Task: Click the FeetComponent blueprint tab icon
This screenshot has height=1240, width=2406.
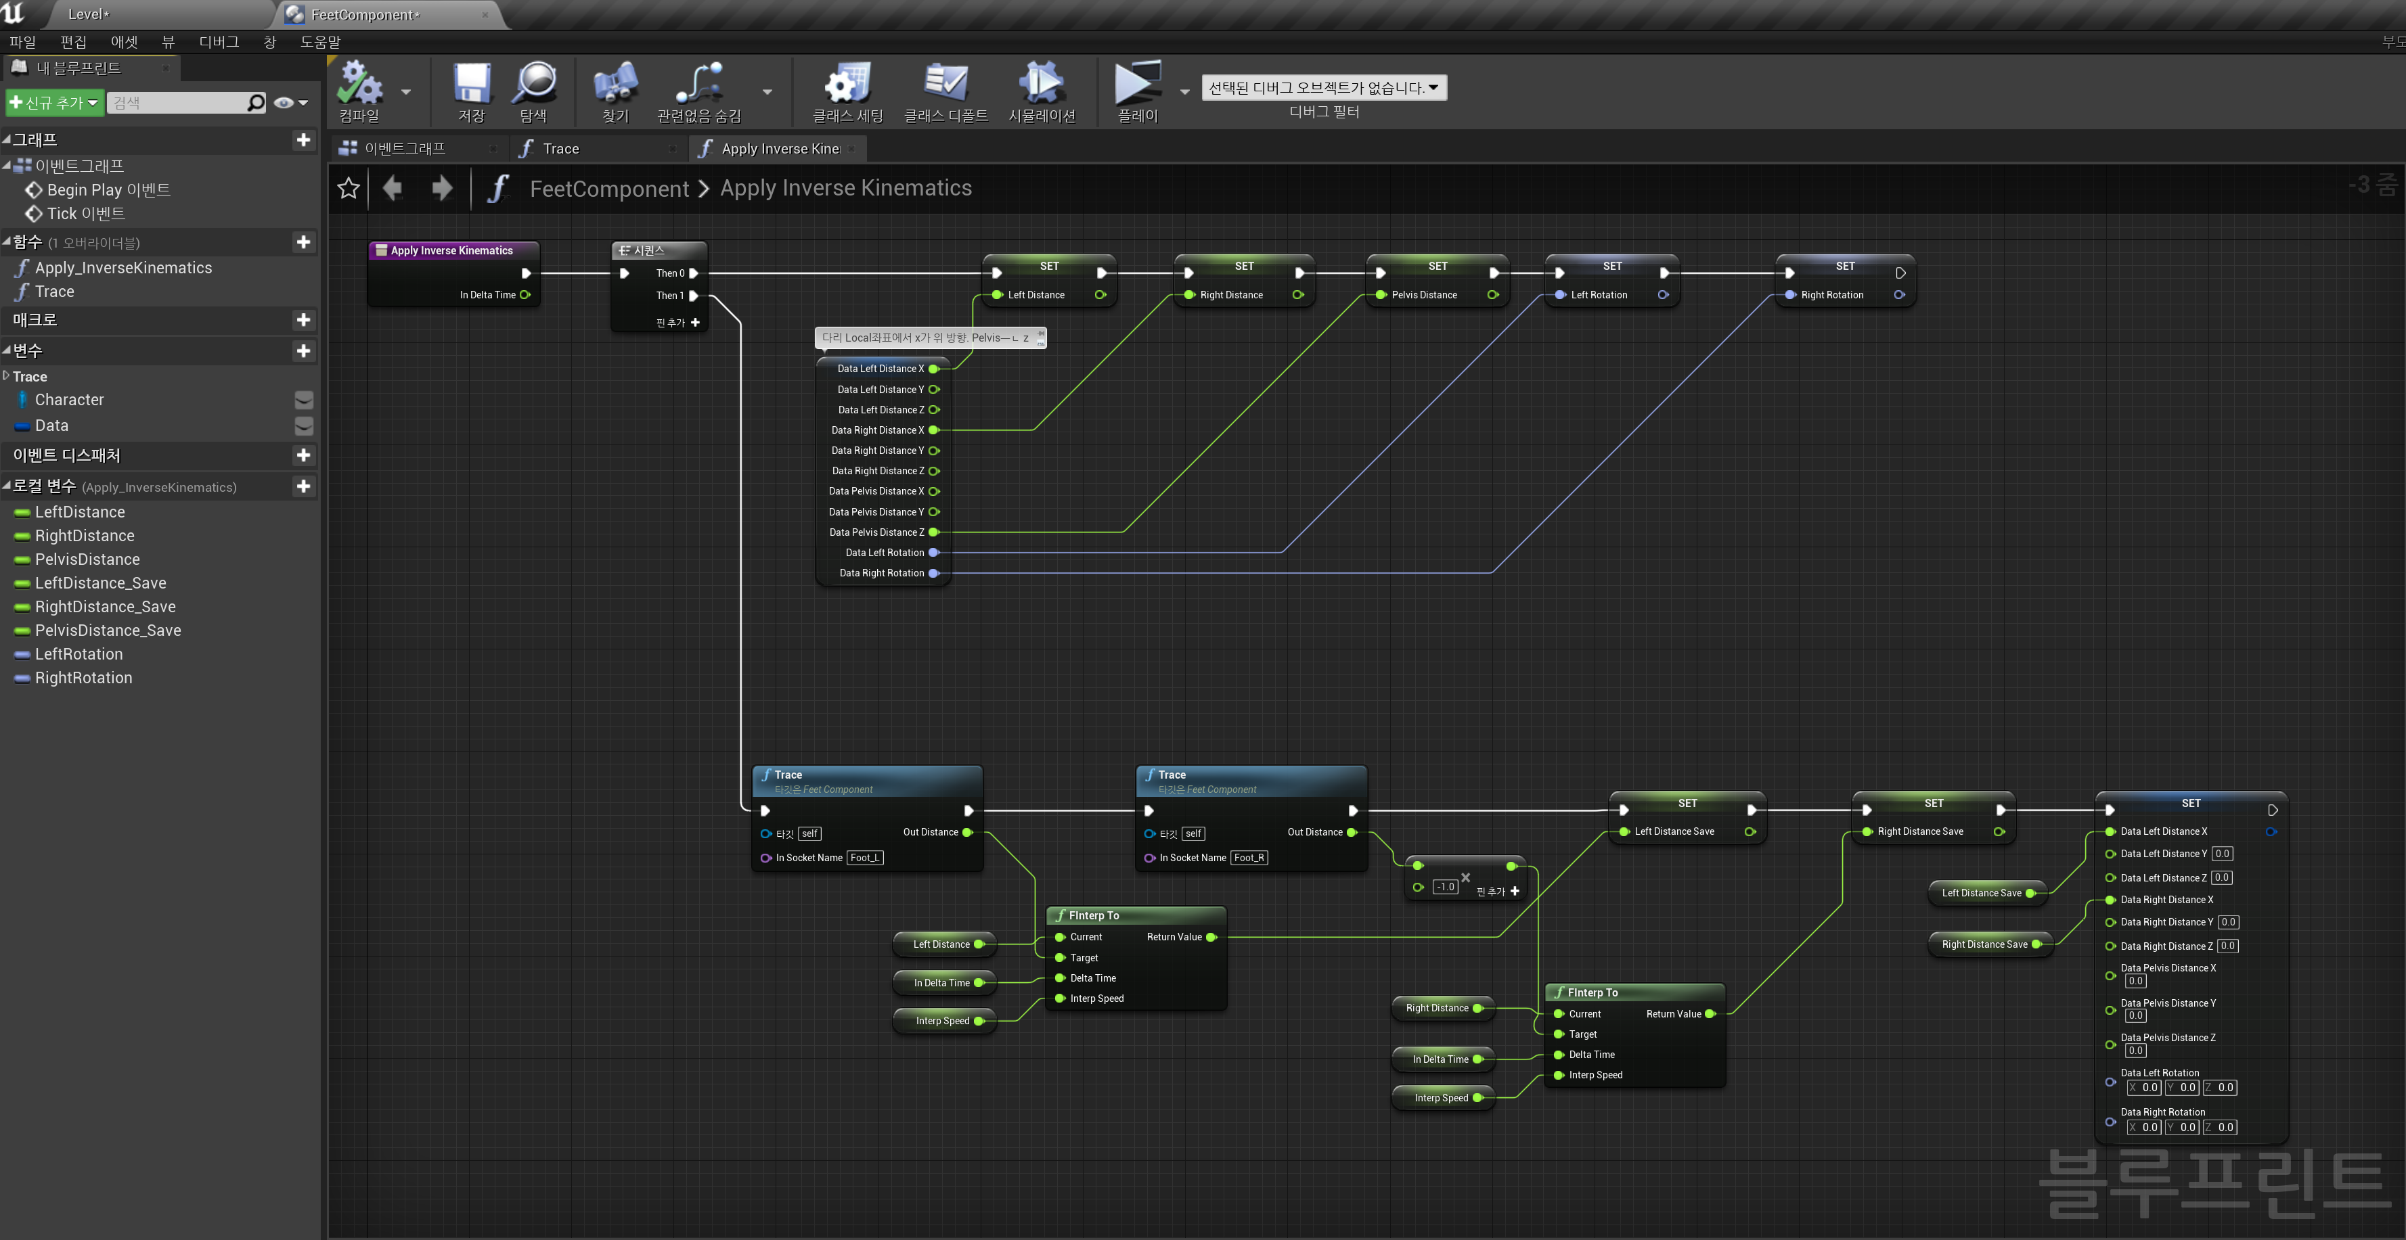Action: [294, 15]
